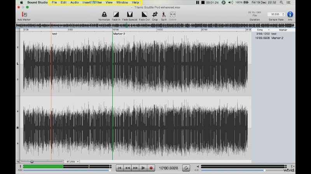
Task: Click the greyed-out Delete toolbar icon
Action: coord(173,14)
